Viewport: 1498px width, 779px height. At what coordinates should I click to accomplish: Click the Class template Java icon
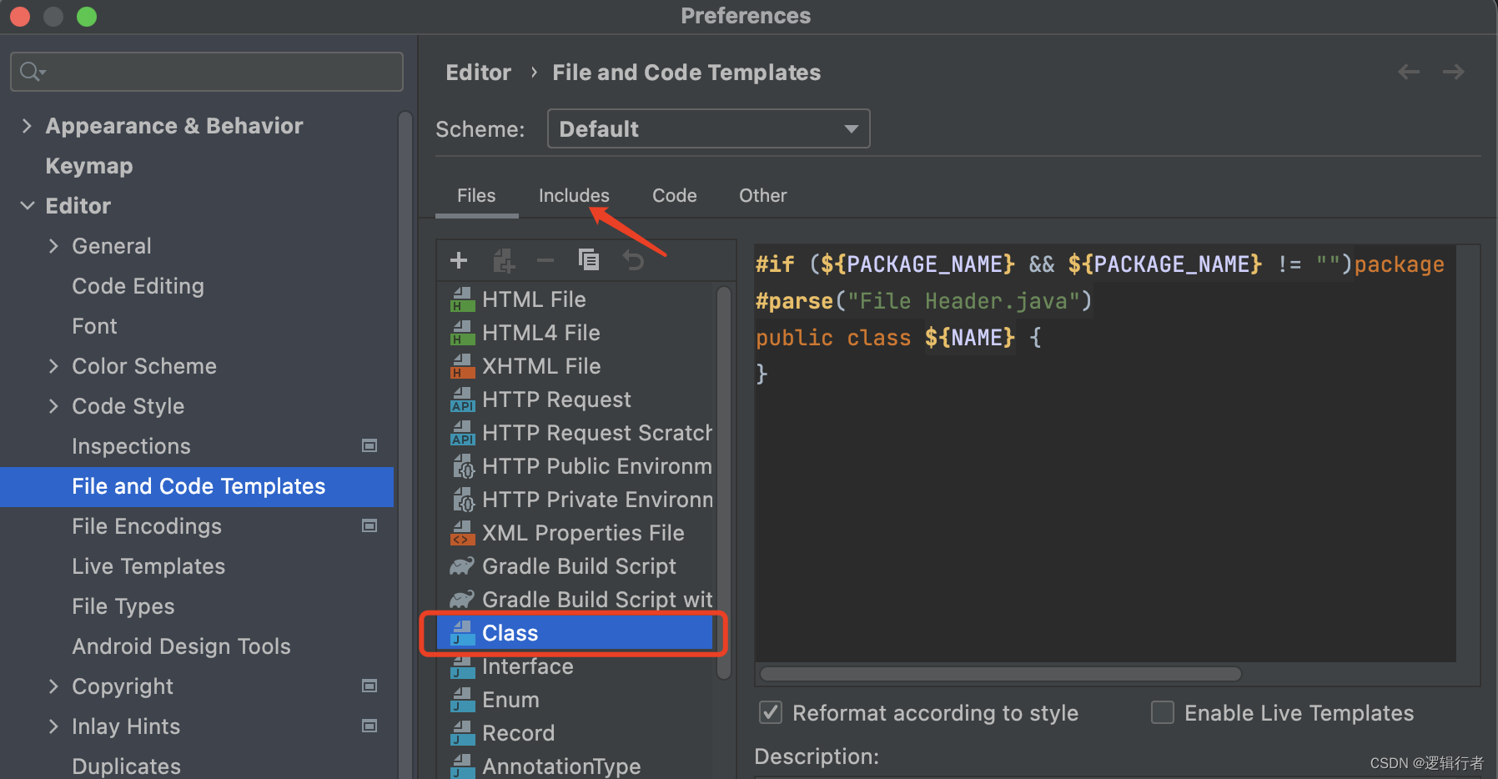tap(462, 633)
